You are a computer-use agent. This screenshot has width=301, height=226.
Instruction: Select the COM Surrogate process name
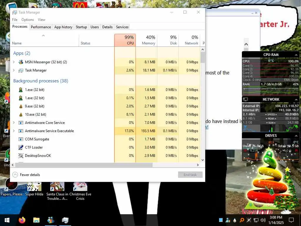click(37, 139)
